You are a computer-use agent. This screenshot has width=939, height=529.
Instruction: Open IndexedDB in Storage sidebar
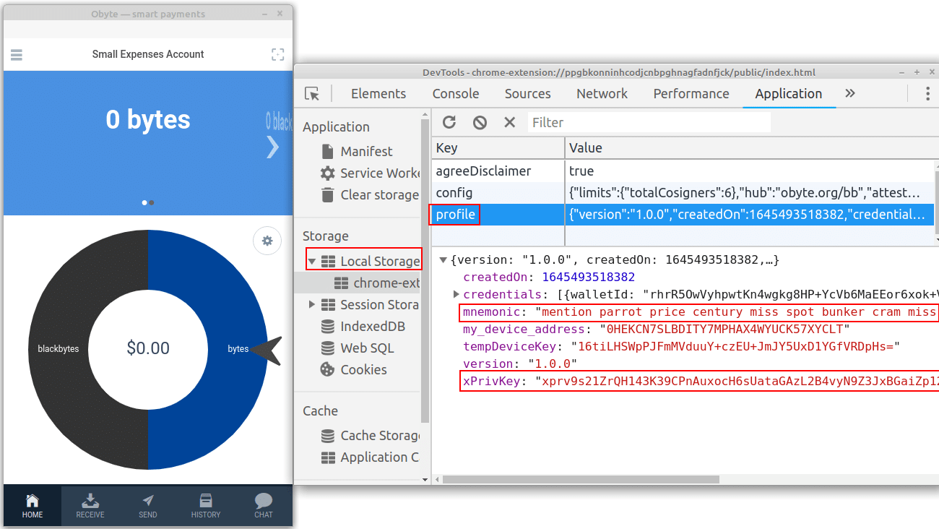click(363, 327)
